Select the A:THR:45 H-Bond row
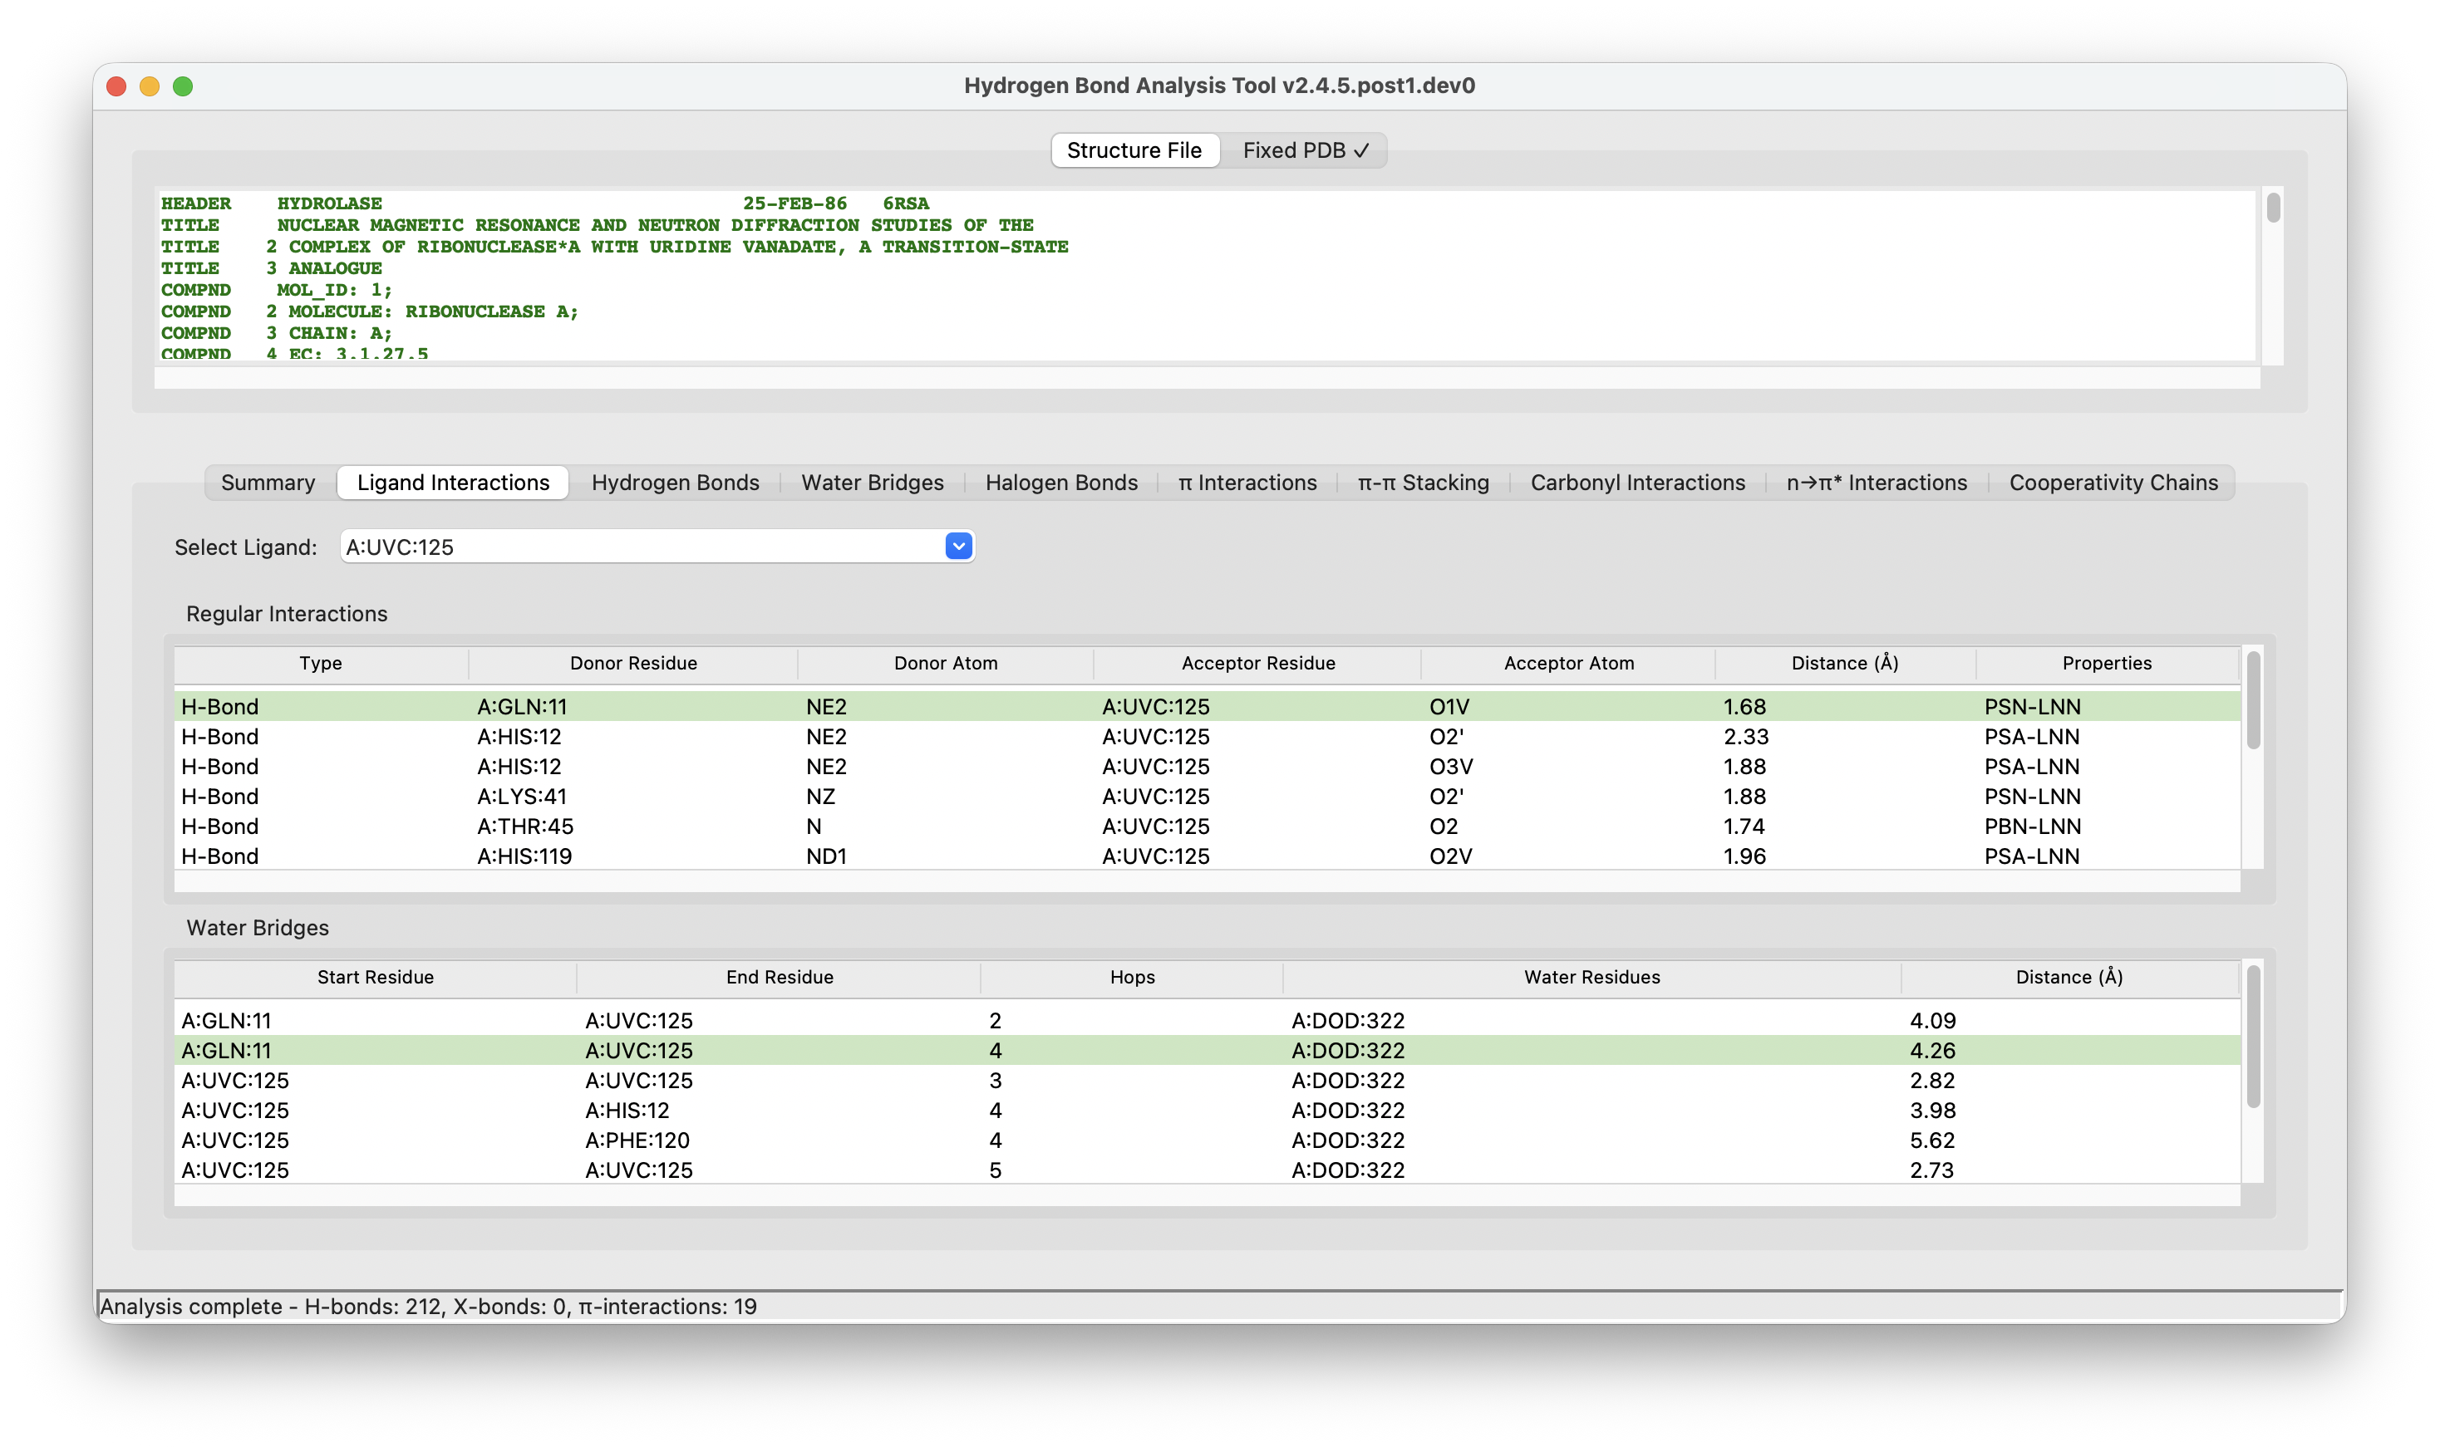The image size is (2440, 1447). coord(1208,826)
